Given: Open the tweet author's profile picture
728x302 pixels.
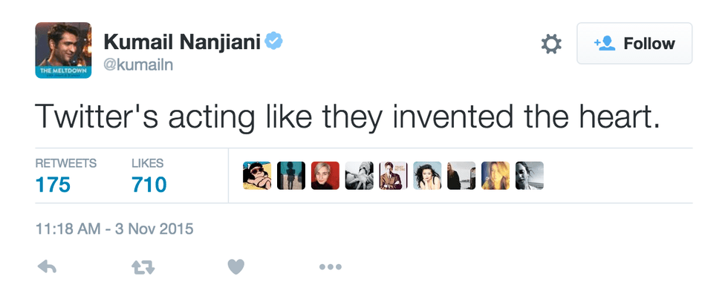Looking at the screenshot, I should [63, 50].
